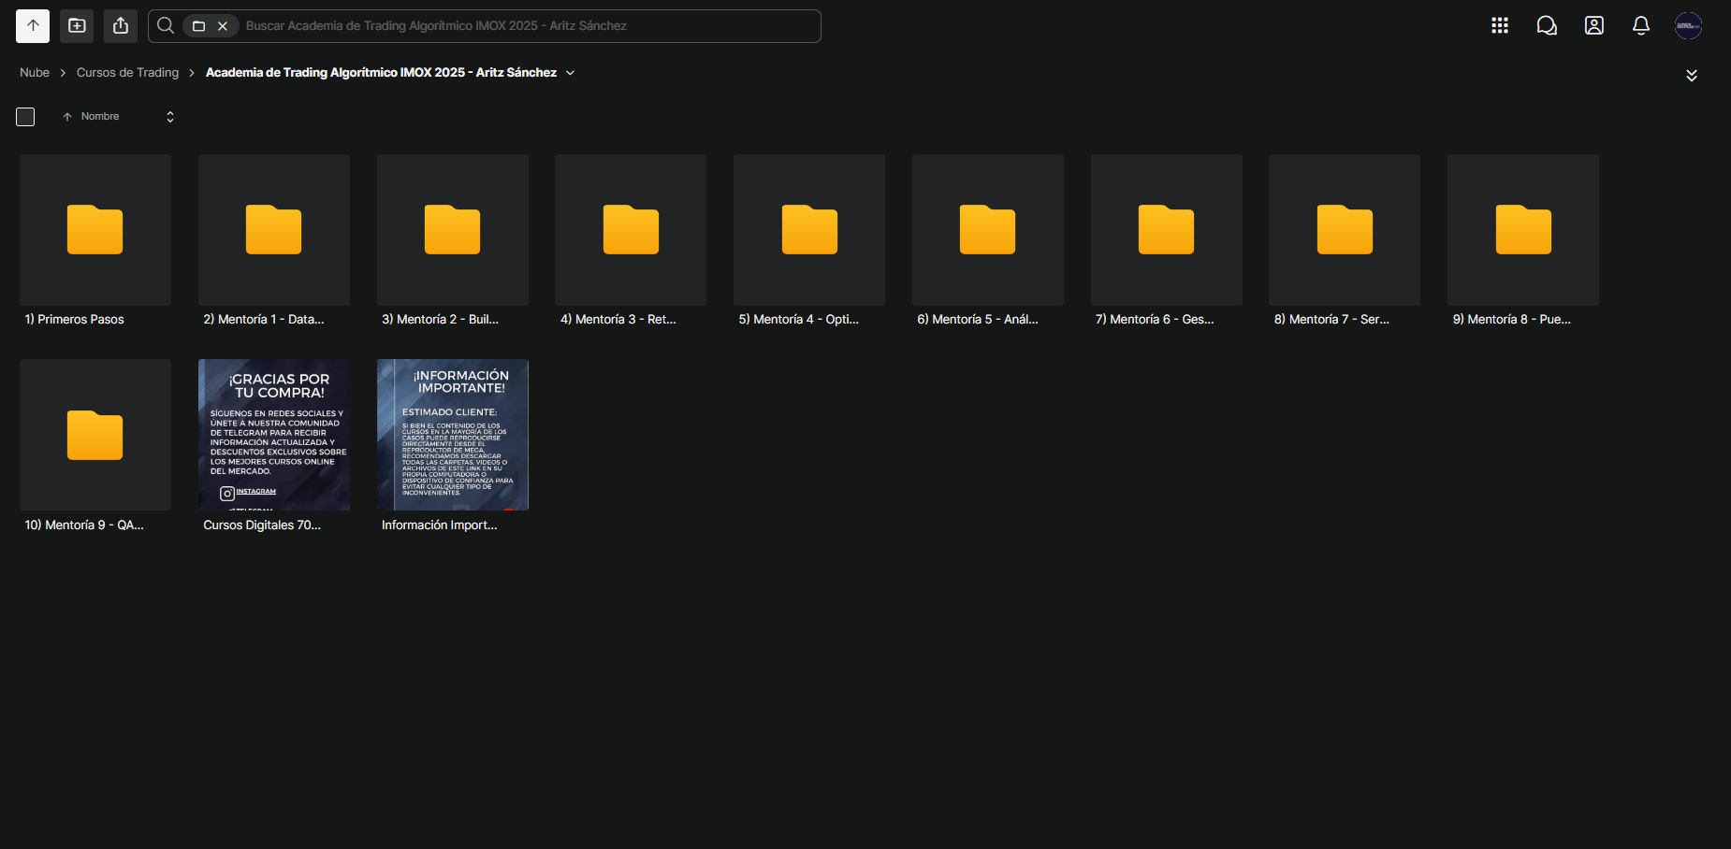Open the share icon in toolbar

(x=121, y=26)
